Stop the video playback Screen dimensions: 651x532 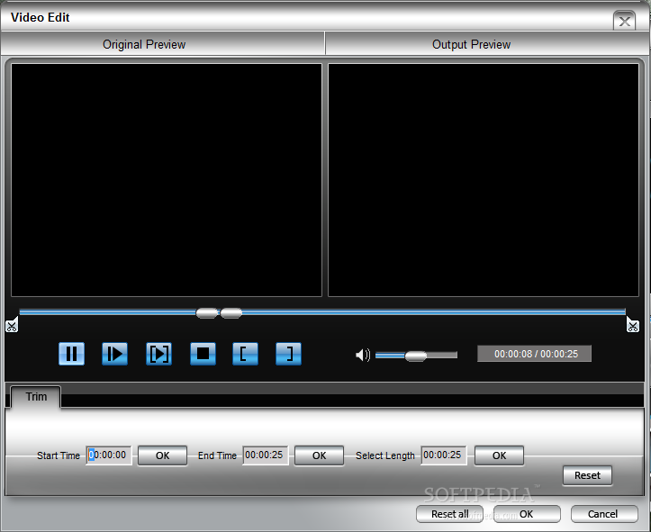(x=203, y=354)
